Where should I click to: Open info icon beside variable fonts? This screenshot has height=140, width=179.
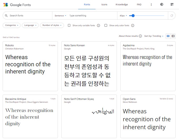click(98, 25)
